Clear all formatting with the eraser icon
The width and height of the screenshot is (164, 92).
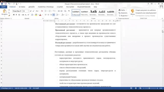coord(42,11)
